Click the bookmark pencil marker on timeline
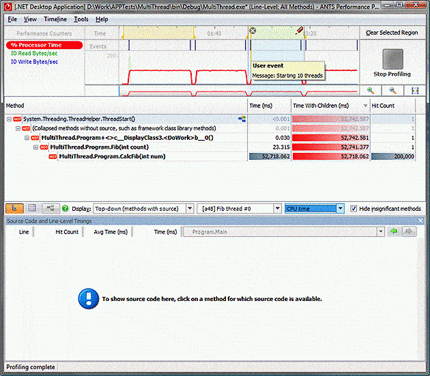 point(299,31)
